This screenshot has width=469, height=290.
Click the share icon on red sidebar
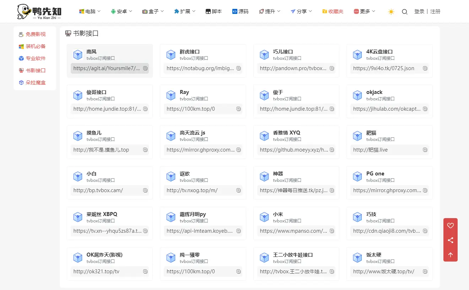click(x=451, y=240)
